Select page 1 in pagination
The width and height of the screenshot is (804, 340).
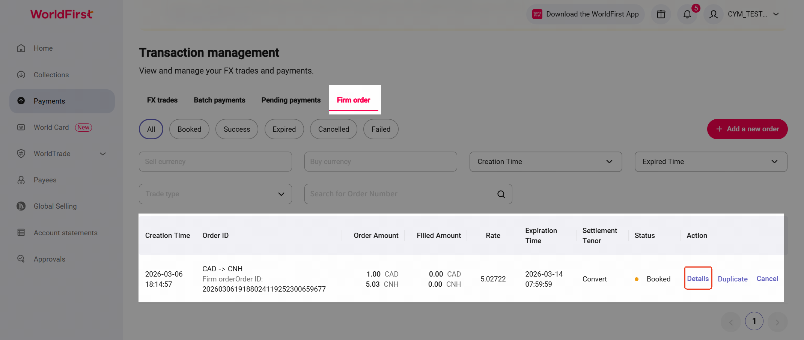pyautogui.click(x=754, y=321)
